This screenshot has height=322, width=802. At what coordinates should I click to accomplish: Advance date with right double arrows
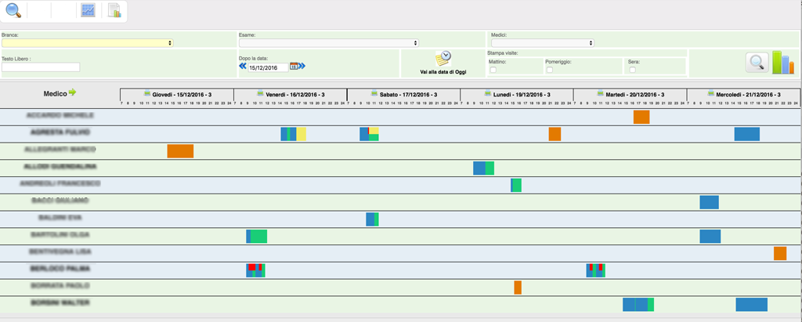coord(302,67)
